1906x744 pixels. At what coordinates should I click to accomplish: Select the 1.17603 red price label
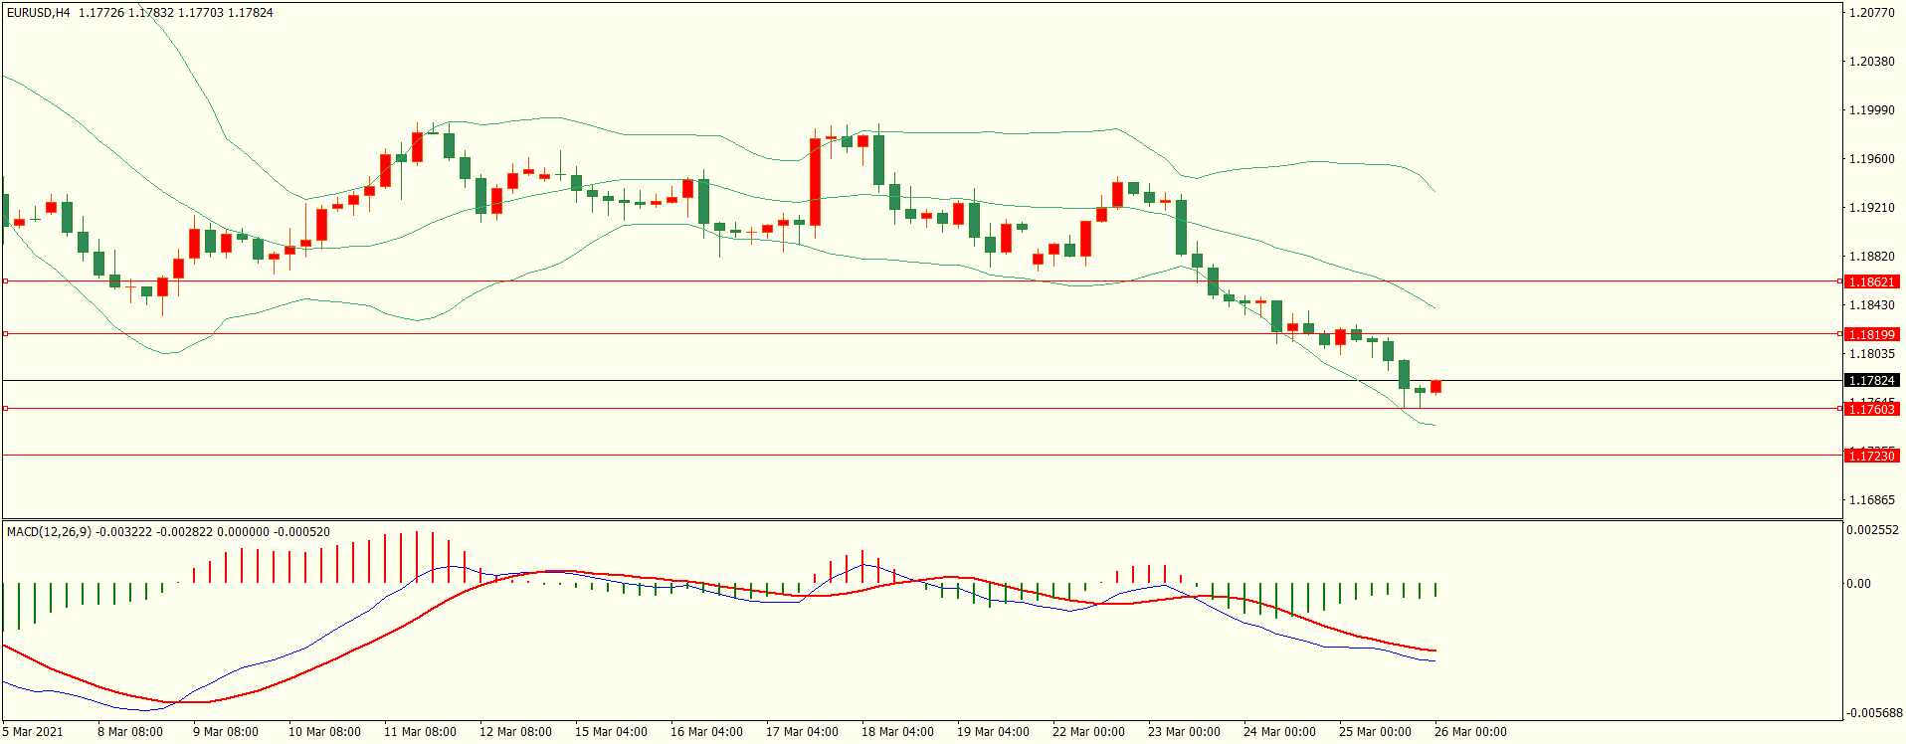click(x=1871, y=410)
